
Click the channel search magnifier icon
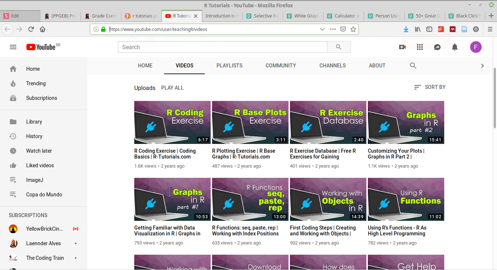pos(413,66)
